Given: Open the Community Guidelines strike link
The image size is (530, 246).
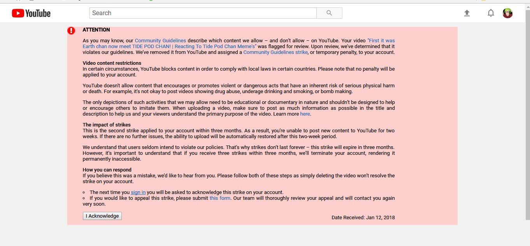Looking at the screenshot, I should pos(276,52).
